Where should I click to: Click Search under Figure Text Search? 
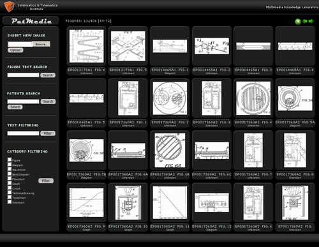click(48, 75)
